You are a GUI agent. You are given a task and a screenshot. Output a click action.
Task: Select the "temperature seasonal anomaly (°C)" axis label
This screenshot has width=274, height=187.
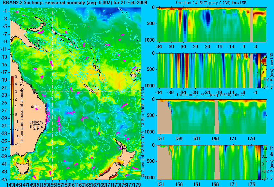point(22,111)
